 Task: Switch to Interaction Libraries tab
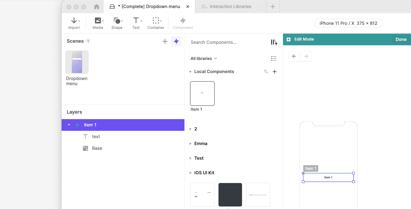[231, 7]
